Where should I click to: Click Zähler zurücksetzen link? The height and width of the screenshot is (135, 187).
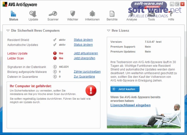pyautogui.click(x=87, y=72)
